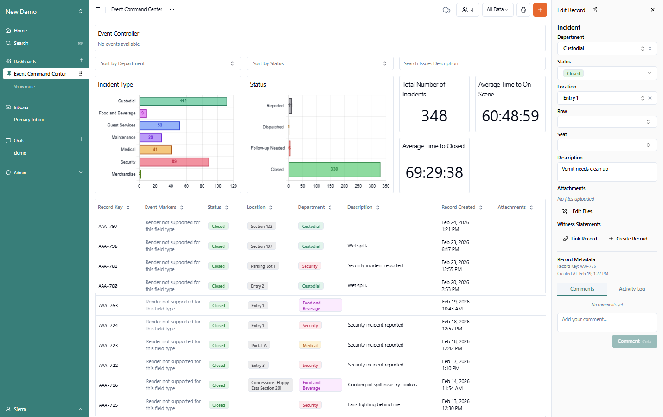Switch to the Activity Log tab
Image resolution: width=663 pixels, height=417 pixels.
(631, 289)
